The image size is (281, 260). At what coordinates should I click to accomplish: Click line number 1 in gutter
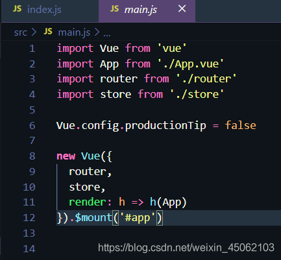point(32,49)
